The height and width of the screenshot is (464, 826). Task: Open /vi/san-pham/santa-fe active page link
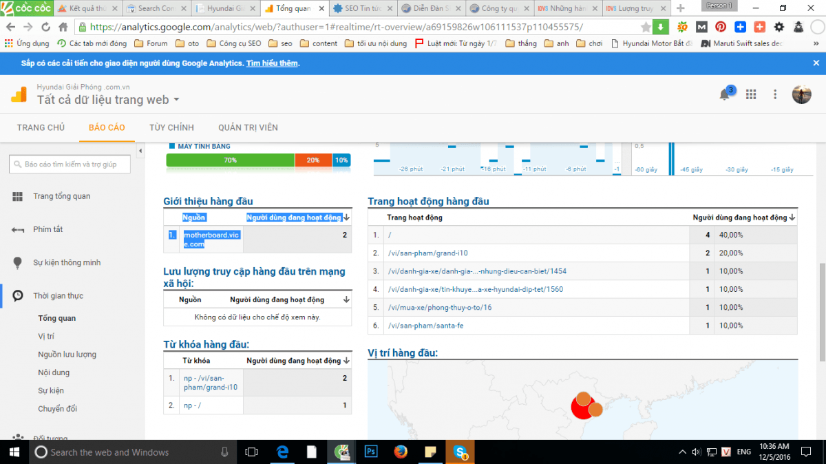pyautogui.click(x=425, y=325)
